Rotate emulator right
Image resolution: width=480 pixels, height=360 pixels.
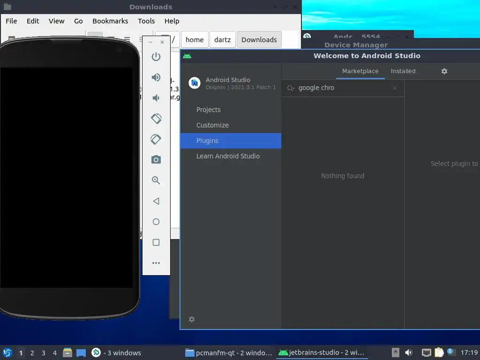pyautogui.click(x=156, y=139)
